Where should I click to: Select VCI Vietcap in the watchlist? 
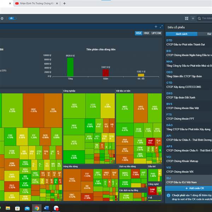point(189,159)
